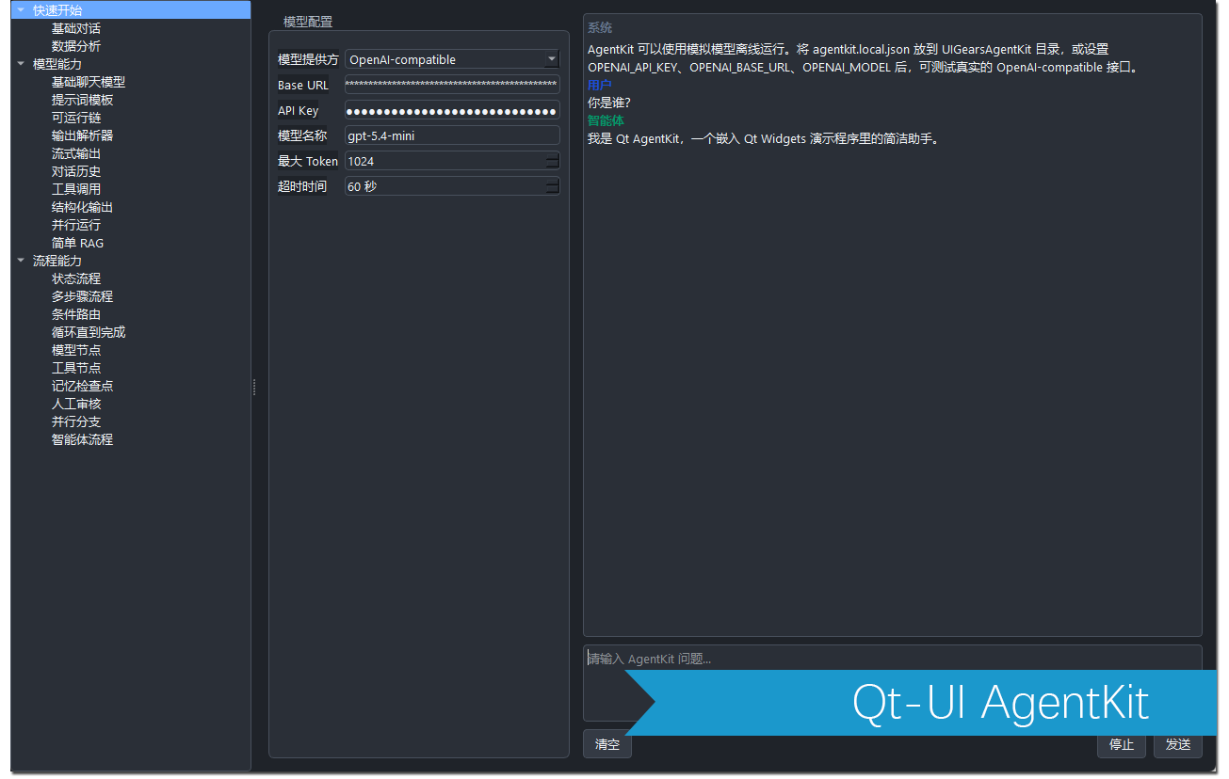
Task: Open the 流式输出 example
Action: [x=76, y=153]
